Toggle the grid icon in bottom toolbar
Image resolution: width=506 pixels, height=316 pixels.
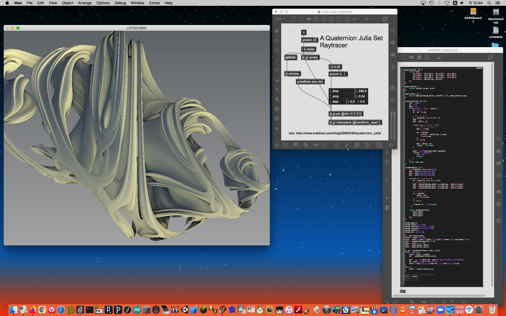[324, 145]
